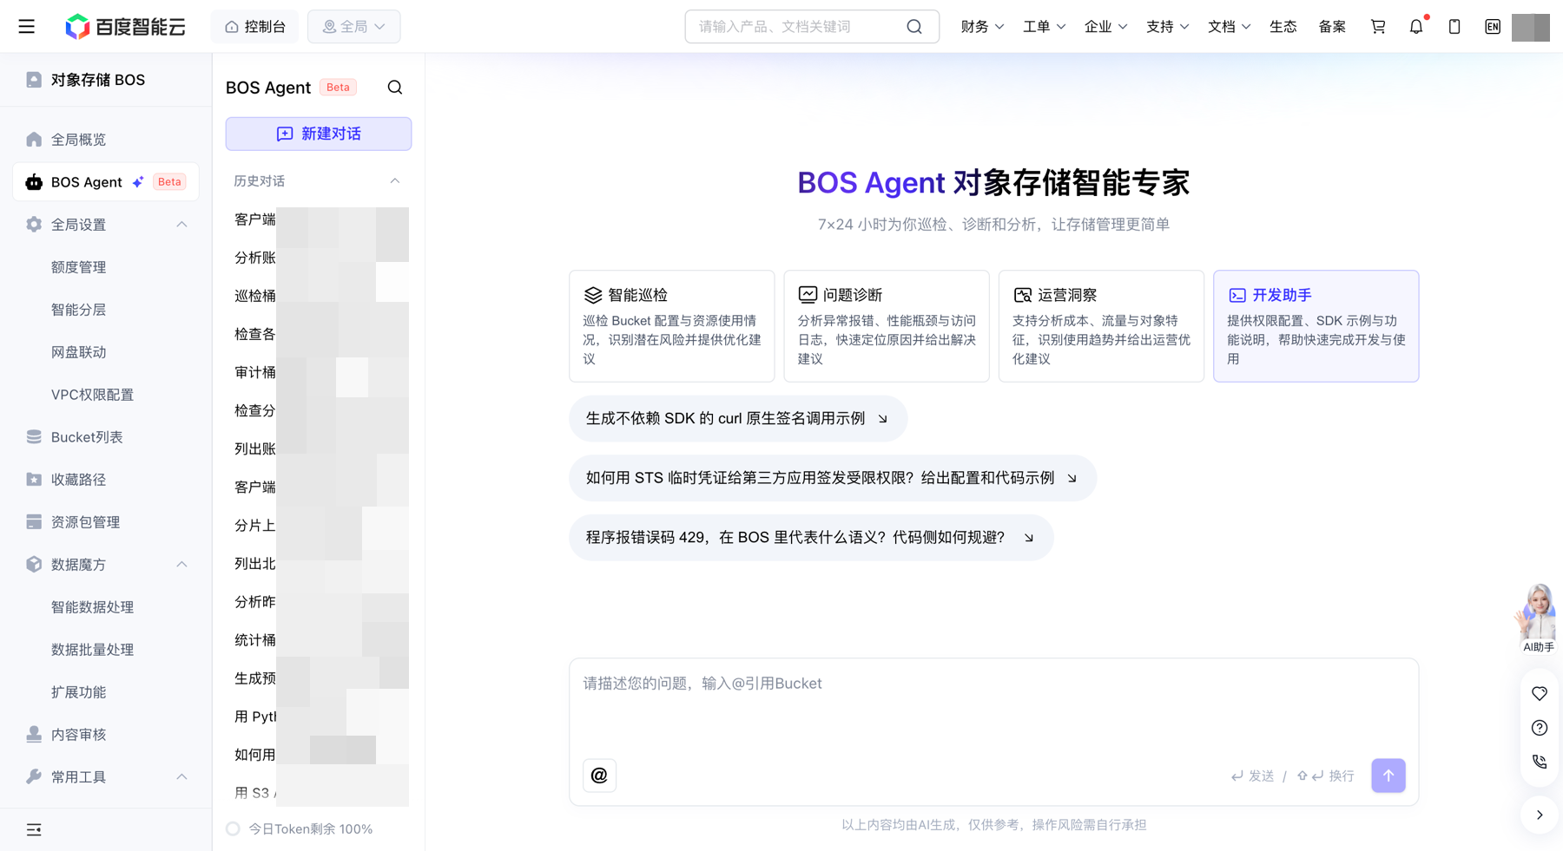
Task: Select the 智能巡检 card
Action: click(672, 326)
